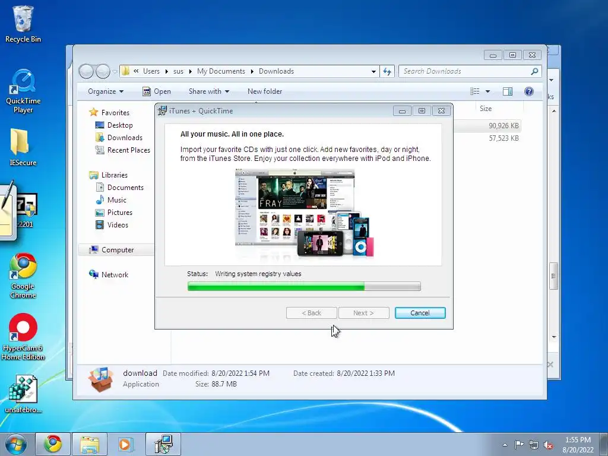This screenshot has width=608, height=456.
Task: Click the installation progress bar
Action: pos(304,287)
